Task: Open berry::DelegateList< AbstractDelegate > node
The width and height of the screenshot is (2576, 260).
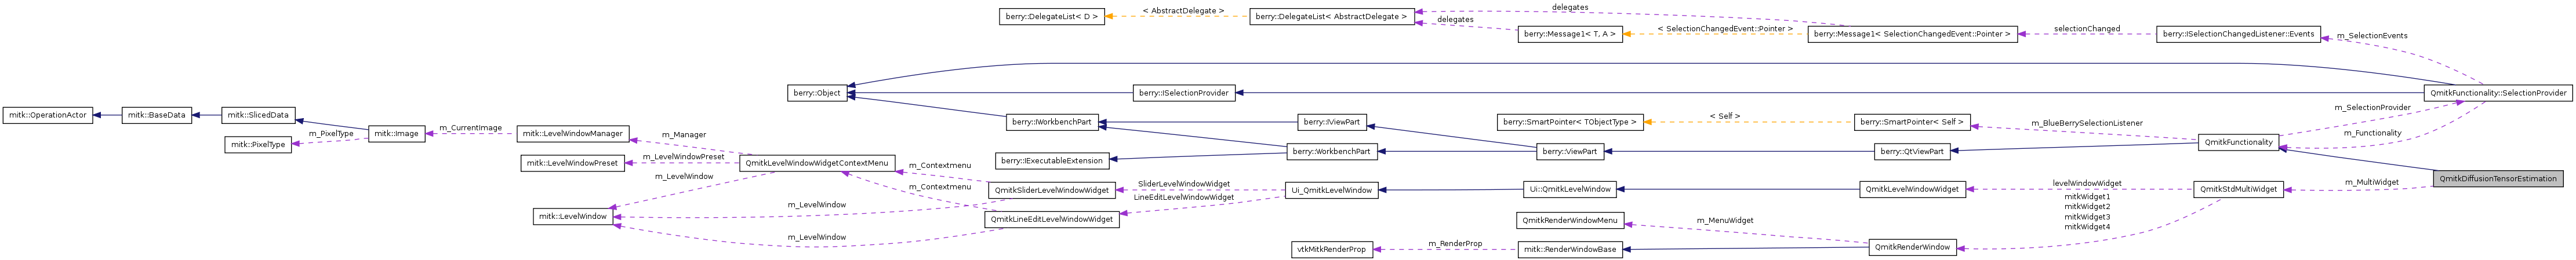Action: point(1331,17)
